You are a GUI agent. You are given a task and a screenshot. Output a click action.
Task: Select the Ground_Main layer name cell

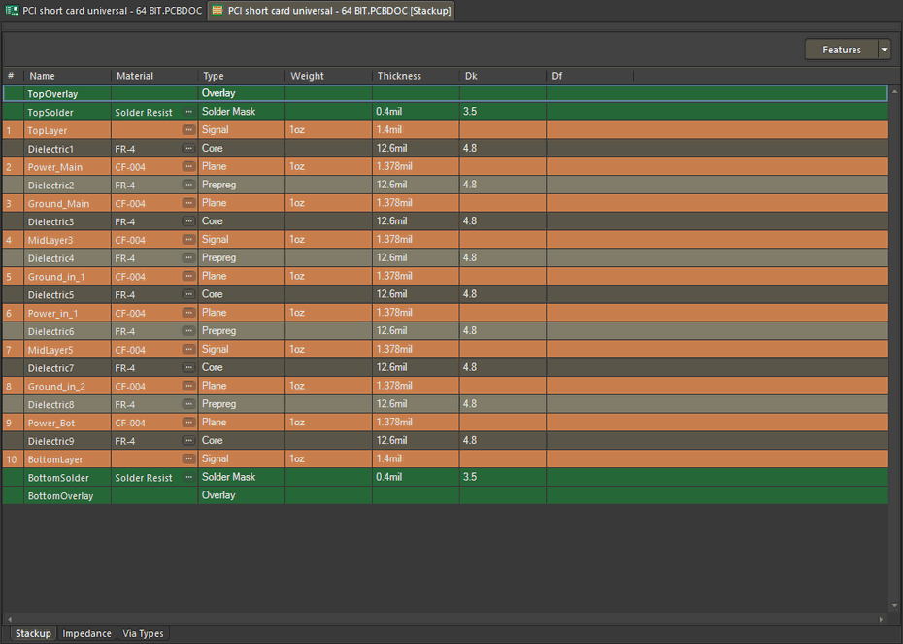[x=67, y=203]
